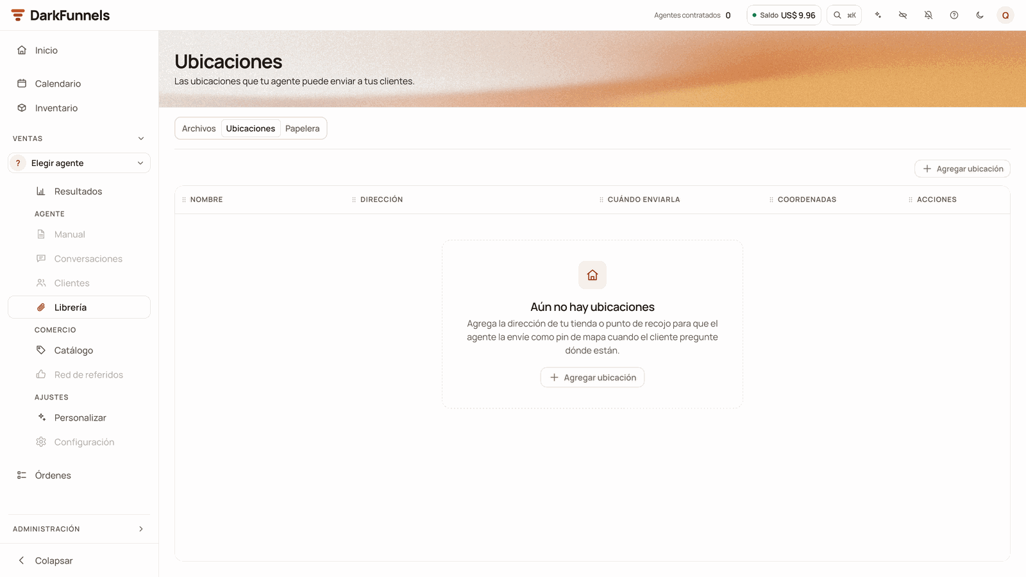Open Red de referidos
This screenshot has width=1026, height=577.
(x=79, y=374)
